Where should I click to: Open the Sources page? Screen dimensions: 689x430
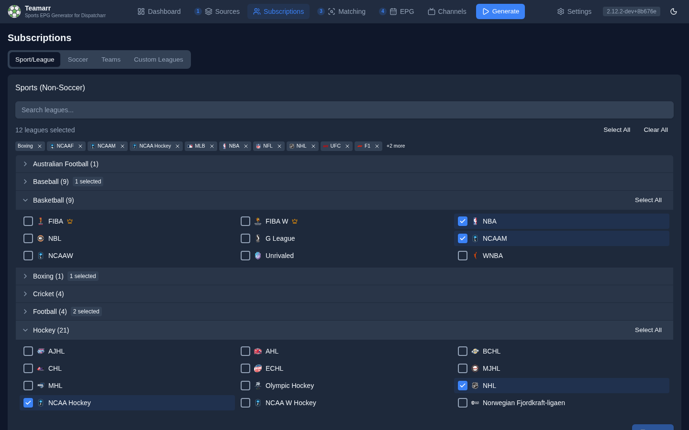pyautogui.click(x=217, y=11)
